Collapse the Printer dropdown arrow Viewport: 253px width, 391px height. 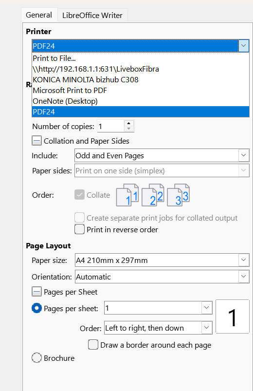click(244, 46)
